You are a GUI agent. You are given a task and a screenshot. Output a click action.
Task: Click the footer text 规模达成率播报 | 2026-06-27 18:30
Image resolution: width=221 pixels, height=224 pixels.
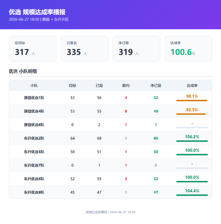pos(110,212)
